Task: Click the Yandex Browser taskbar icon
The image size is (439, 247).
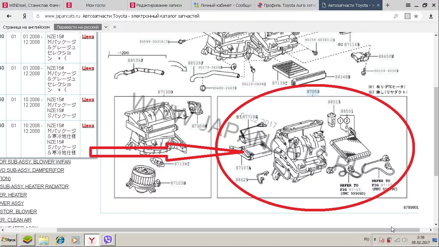Action: (x=92, y=240)
